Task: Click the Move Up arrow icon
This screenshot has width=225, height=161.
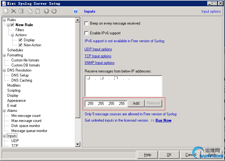Action: [x=46, y=11]
